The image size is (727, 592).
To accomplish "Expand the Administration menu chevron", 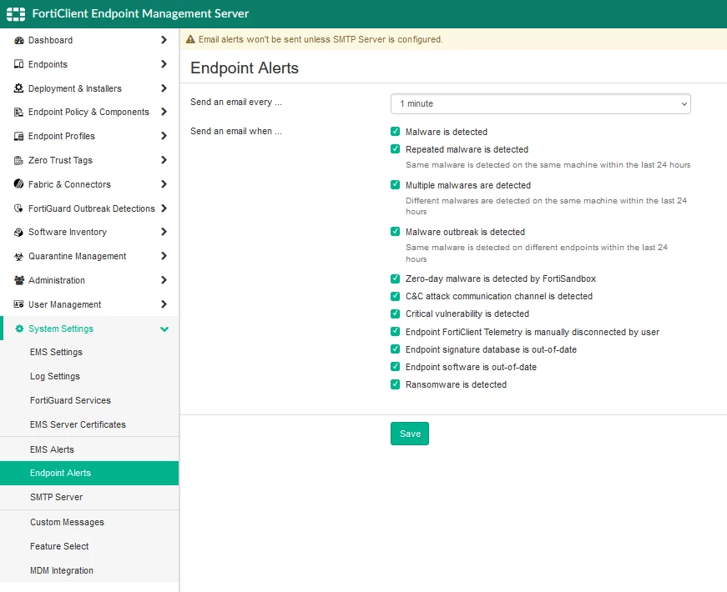I will pyautogui.click(x=164, y=280).
